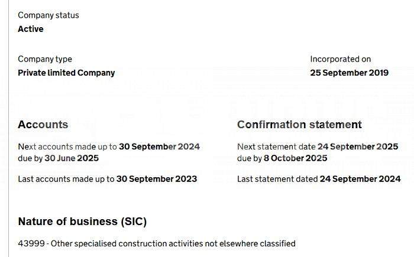Click the Company status label
The height and width of the screenshot is (257, 414).
click(48, 15)
